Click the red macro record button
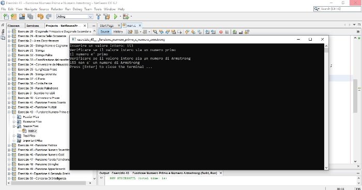The width and height of the screenshot is (362, 190). pyautogui.click(x=221, y=32)
